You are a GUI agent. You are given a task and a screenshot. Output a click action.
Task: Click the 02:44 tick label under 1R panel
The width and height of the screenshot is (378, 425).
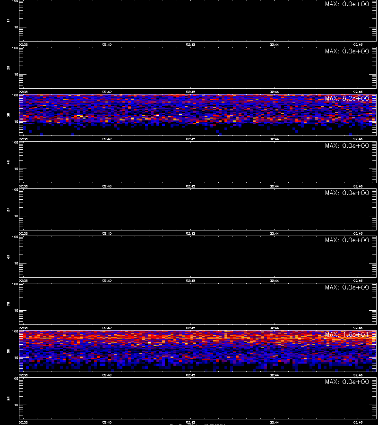[274, 45]
